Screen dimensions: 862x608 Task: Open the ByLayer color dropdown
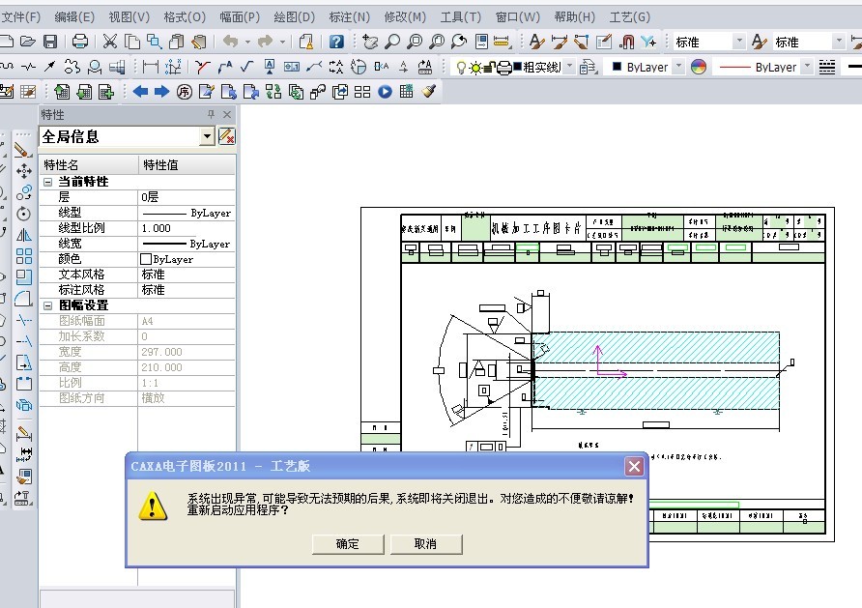[677, 67]
